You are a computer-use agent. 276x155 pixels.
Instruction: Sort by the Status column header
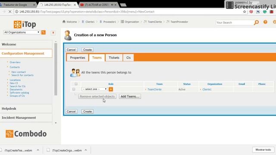[x=187, y=84]
